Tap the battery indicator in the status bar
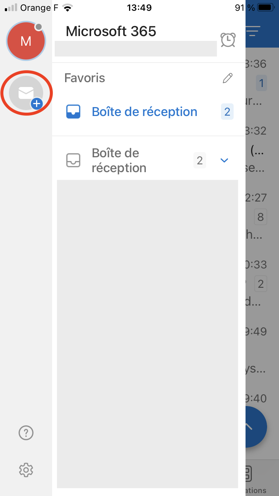 [x=265, y=8]
